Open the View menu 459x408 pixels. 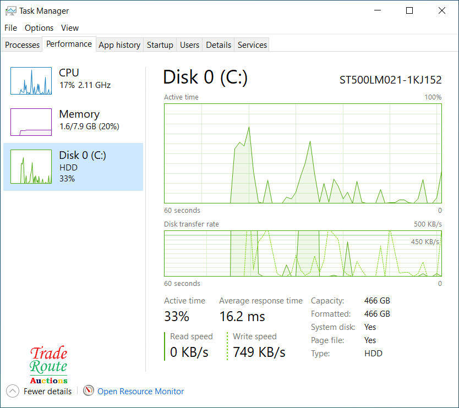(x=70, y=27)
